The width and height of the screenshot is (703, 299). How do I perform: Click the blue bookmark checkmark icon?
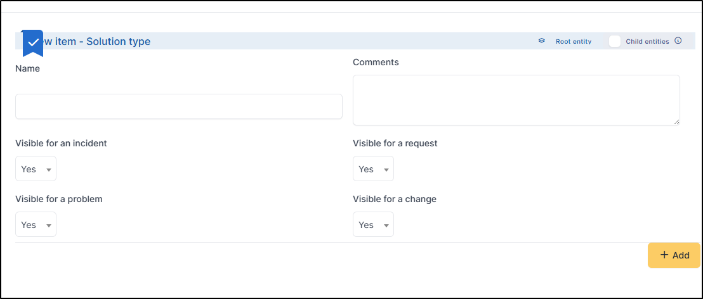[x=33, y=42]
